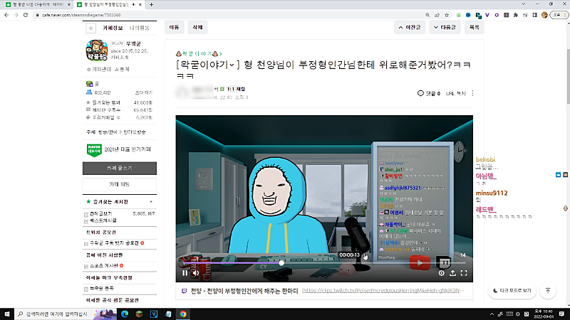Click the red YouTube play icon in video
The width and height of the screenshot is (570, 320).
point(420,262)
